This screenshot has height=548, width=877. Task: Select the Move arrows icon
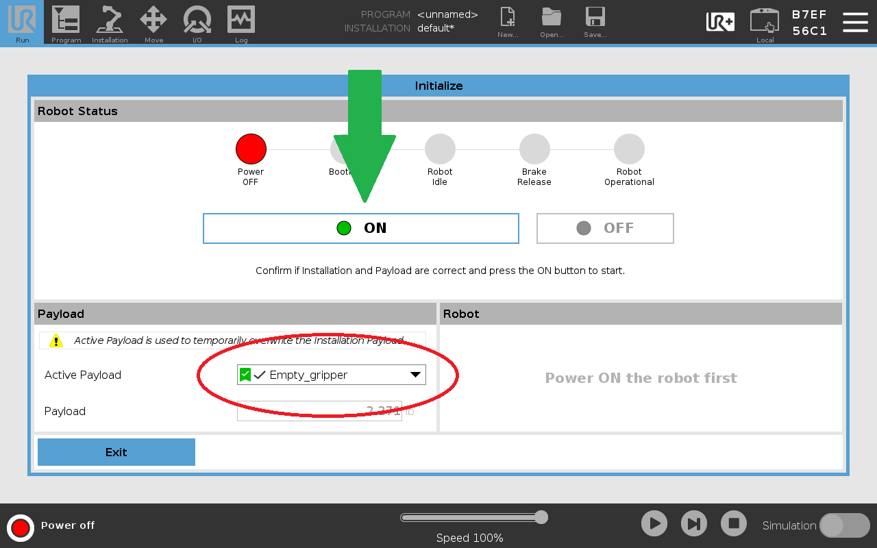(153, 20)
